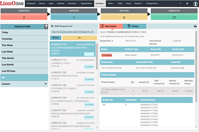This screenshot has width=199, height=132.
Task: Click the $ 384.00 total refund amount
Action: coord(177,41)
